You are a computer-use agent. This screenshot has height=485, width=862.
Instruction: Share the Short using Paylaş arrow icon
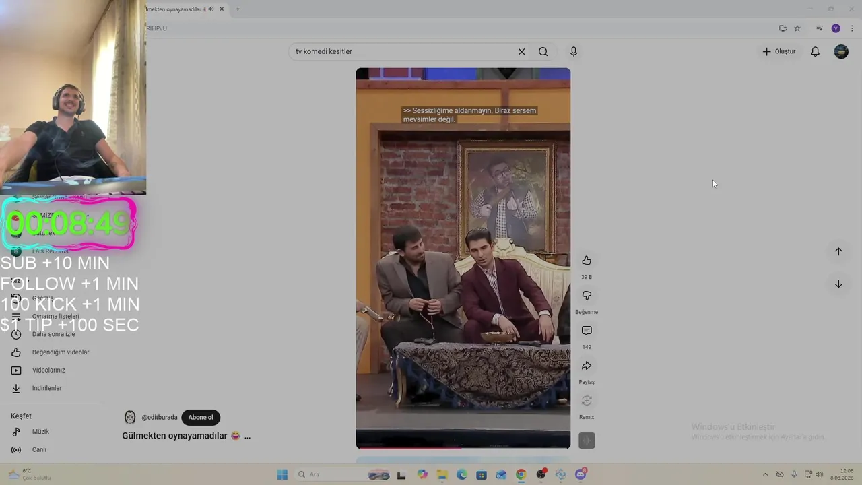pos(587,366)
